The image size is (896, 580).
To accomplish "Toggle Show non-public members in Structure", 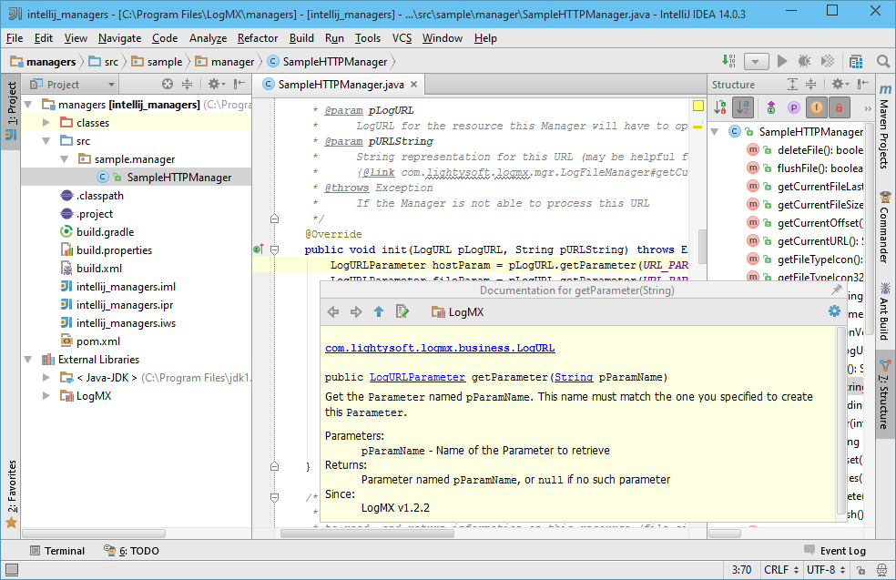I will click(839, 107).
